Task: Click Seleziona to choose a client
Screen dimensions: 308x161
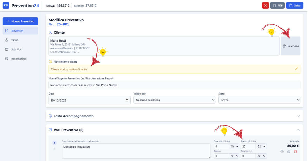Action: point(291,46)
